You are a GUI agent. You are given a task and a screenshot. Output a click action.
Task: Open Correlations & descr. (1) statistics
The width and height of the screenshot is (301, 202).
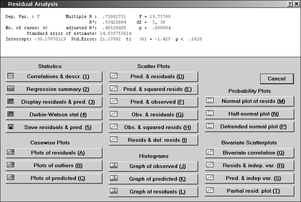54,76
